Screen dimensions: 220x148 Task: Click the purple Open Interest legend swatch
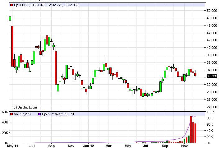click(39, 114)
